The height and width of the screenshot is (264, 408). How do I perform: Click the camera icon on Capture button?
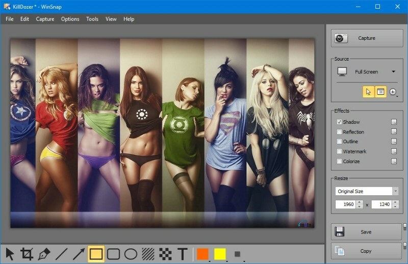[341, 38]
